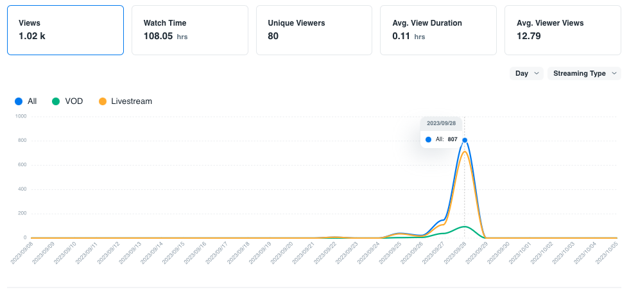Image resolution: width=629 pixels, height=292 pixels.
Task: Open the Day interval dropdown
Action: point(526,73)
